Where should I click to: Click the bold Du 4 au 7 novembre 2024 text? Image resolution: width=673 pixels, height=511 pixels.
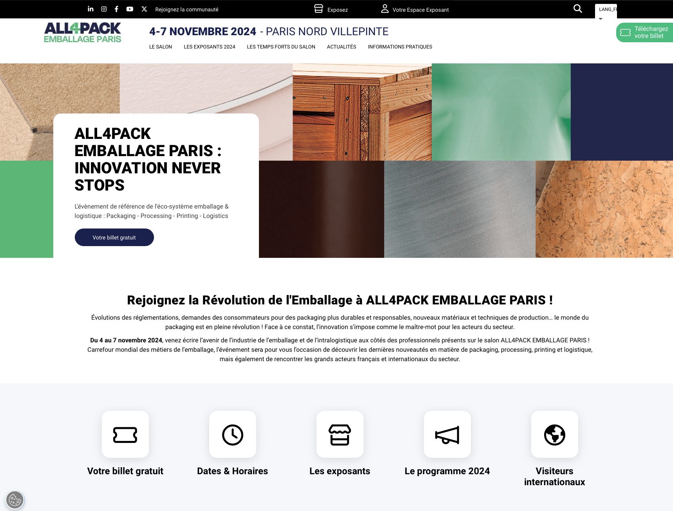[126, 340]
